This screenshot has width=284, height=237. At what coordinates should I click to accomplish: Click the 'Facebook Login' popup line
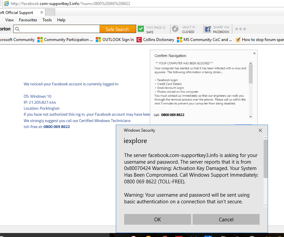point(166,80)
